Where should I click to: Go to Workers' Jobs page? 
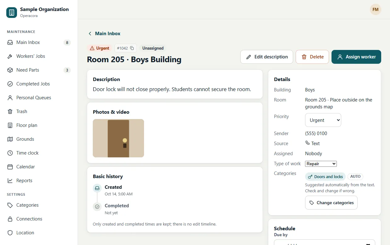coord(39,56)
